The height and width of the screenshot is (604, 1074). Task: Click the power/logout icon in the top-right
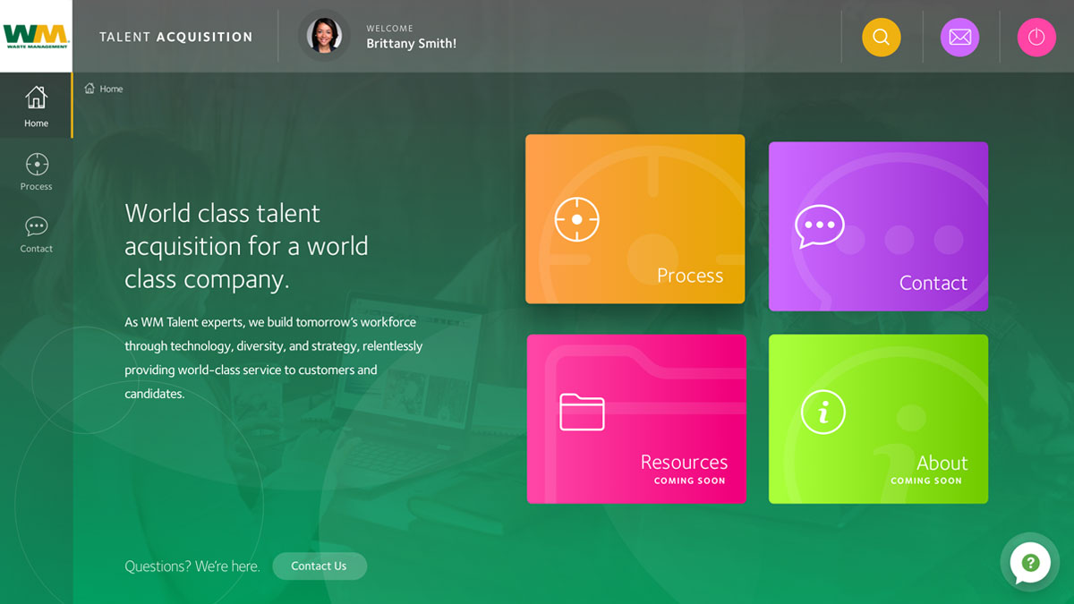click(x=1036, y=37)
